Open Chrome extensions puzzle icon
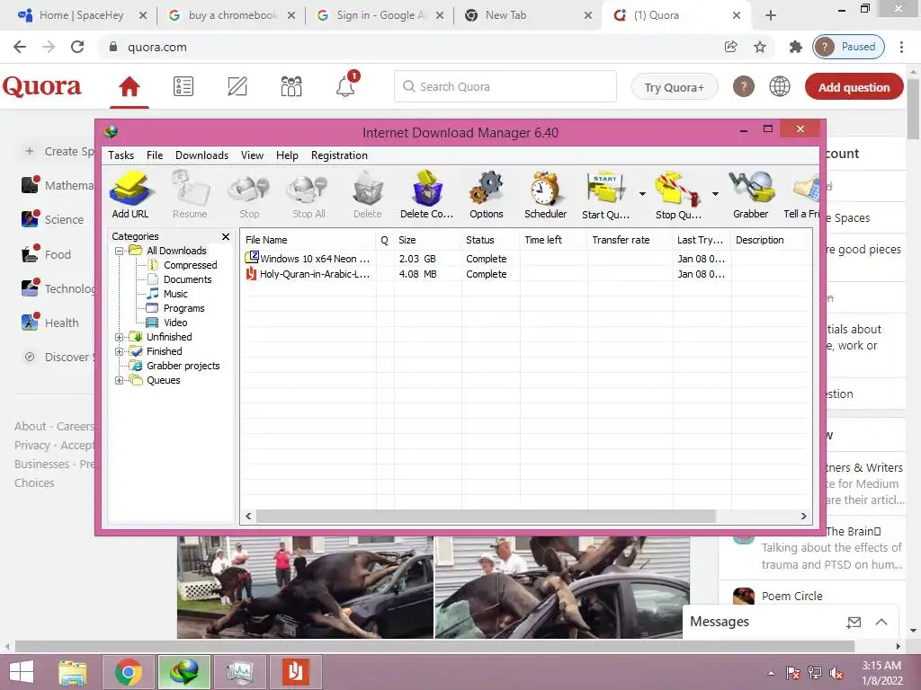 (795, 47)
